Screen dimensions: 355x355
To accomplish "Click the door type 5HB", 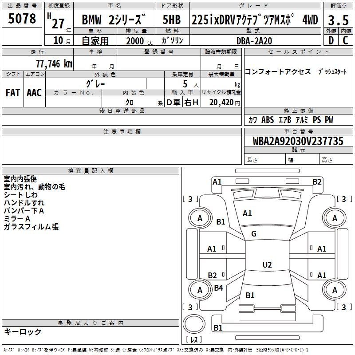I will click(x=172, y=20).
